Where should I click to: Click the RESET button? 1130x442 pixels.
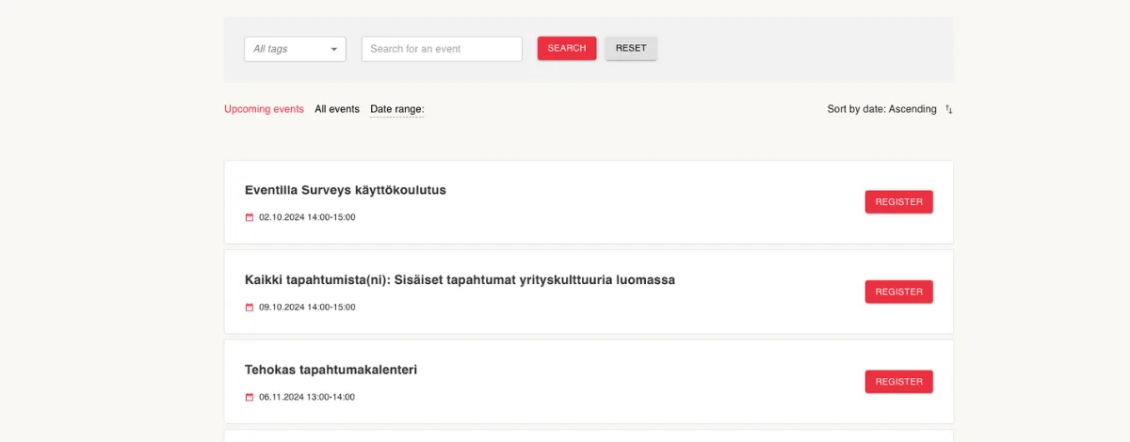coord(631,48)
